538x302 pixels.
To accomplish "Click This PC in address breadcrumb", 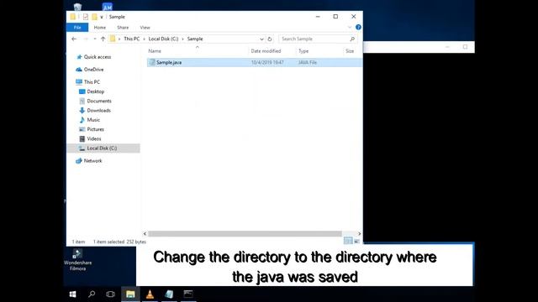I will [x=131, y=39].
